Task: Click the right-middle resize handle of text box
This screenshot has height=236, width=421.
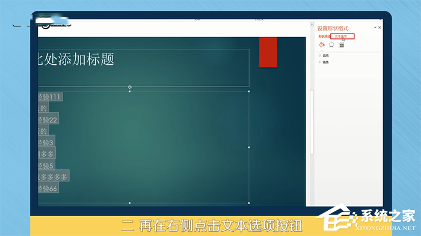Action: (x=249, y=147)
